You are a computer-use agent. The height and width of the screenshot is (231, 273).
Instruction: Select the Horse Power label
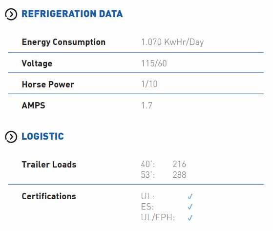click(x=48, y=84)
